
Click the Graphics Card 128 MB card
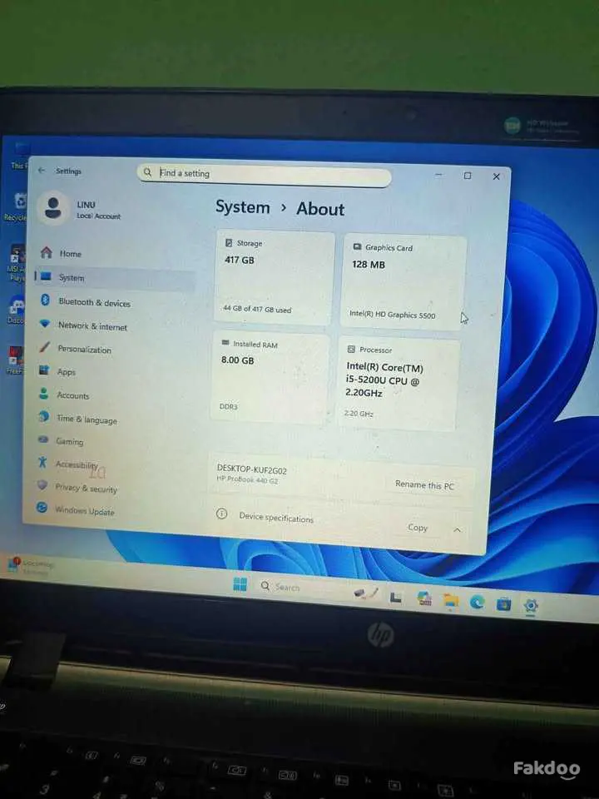(x=403, y=282)
